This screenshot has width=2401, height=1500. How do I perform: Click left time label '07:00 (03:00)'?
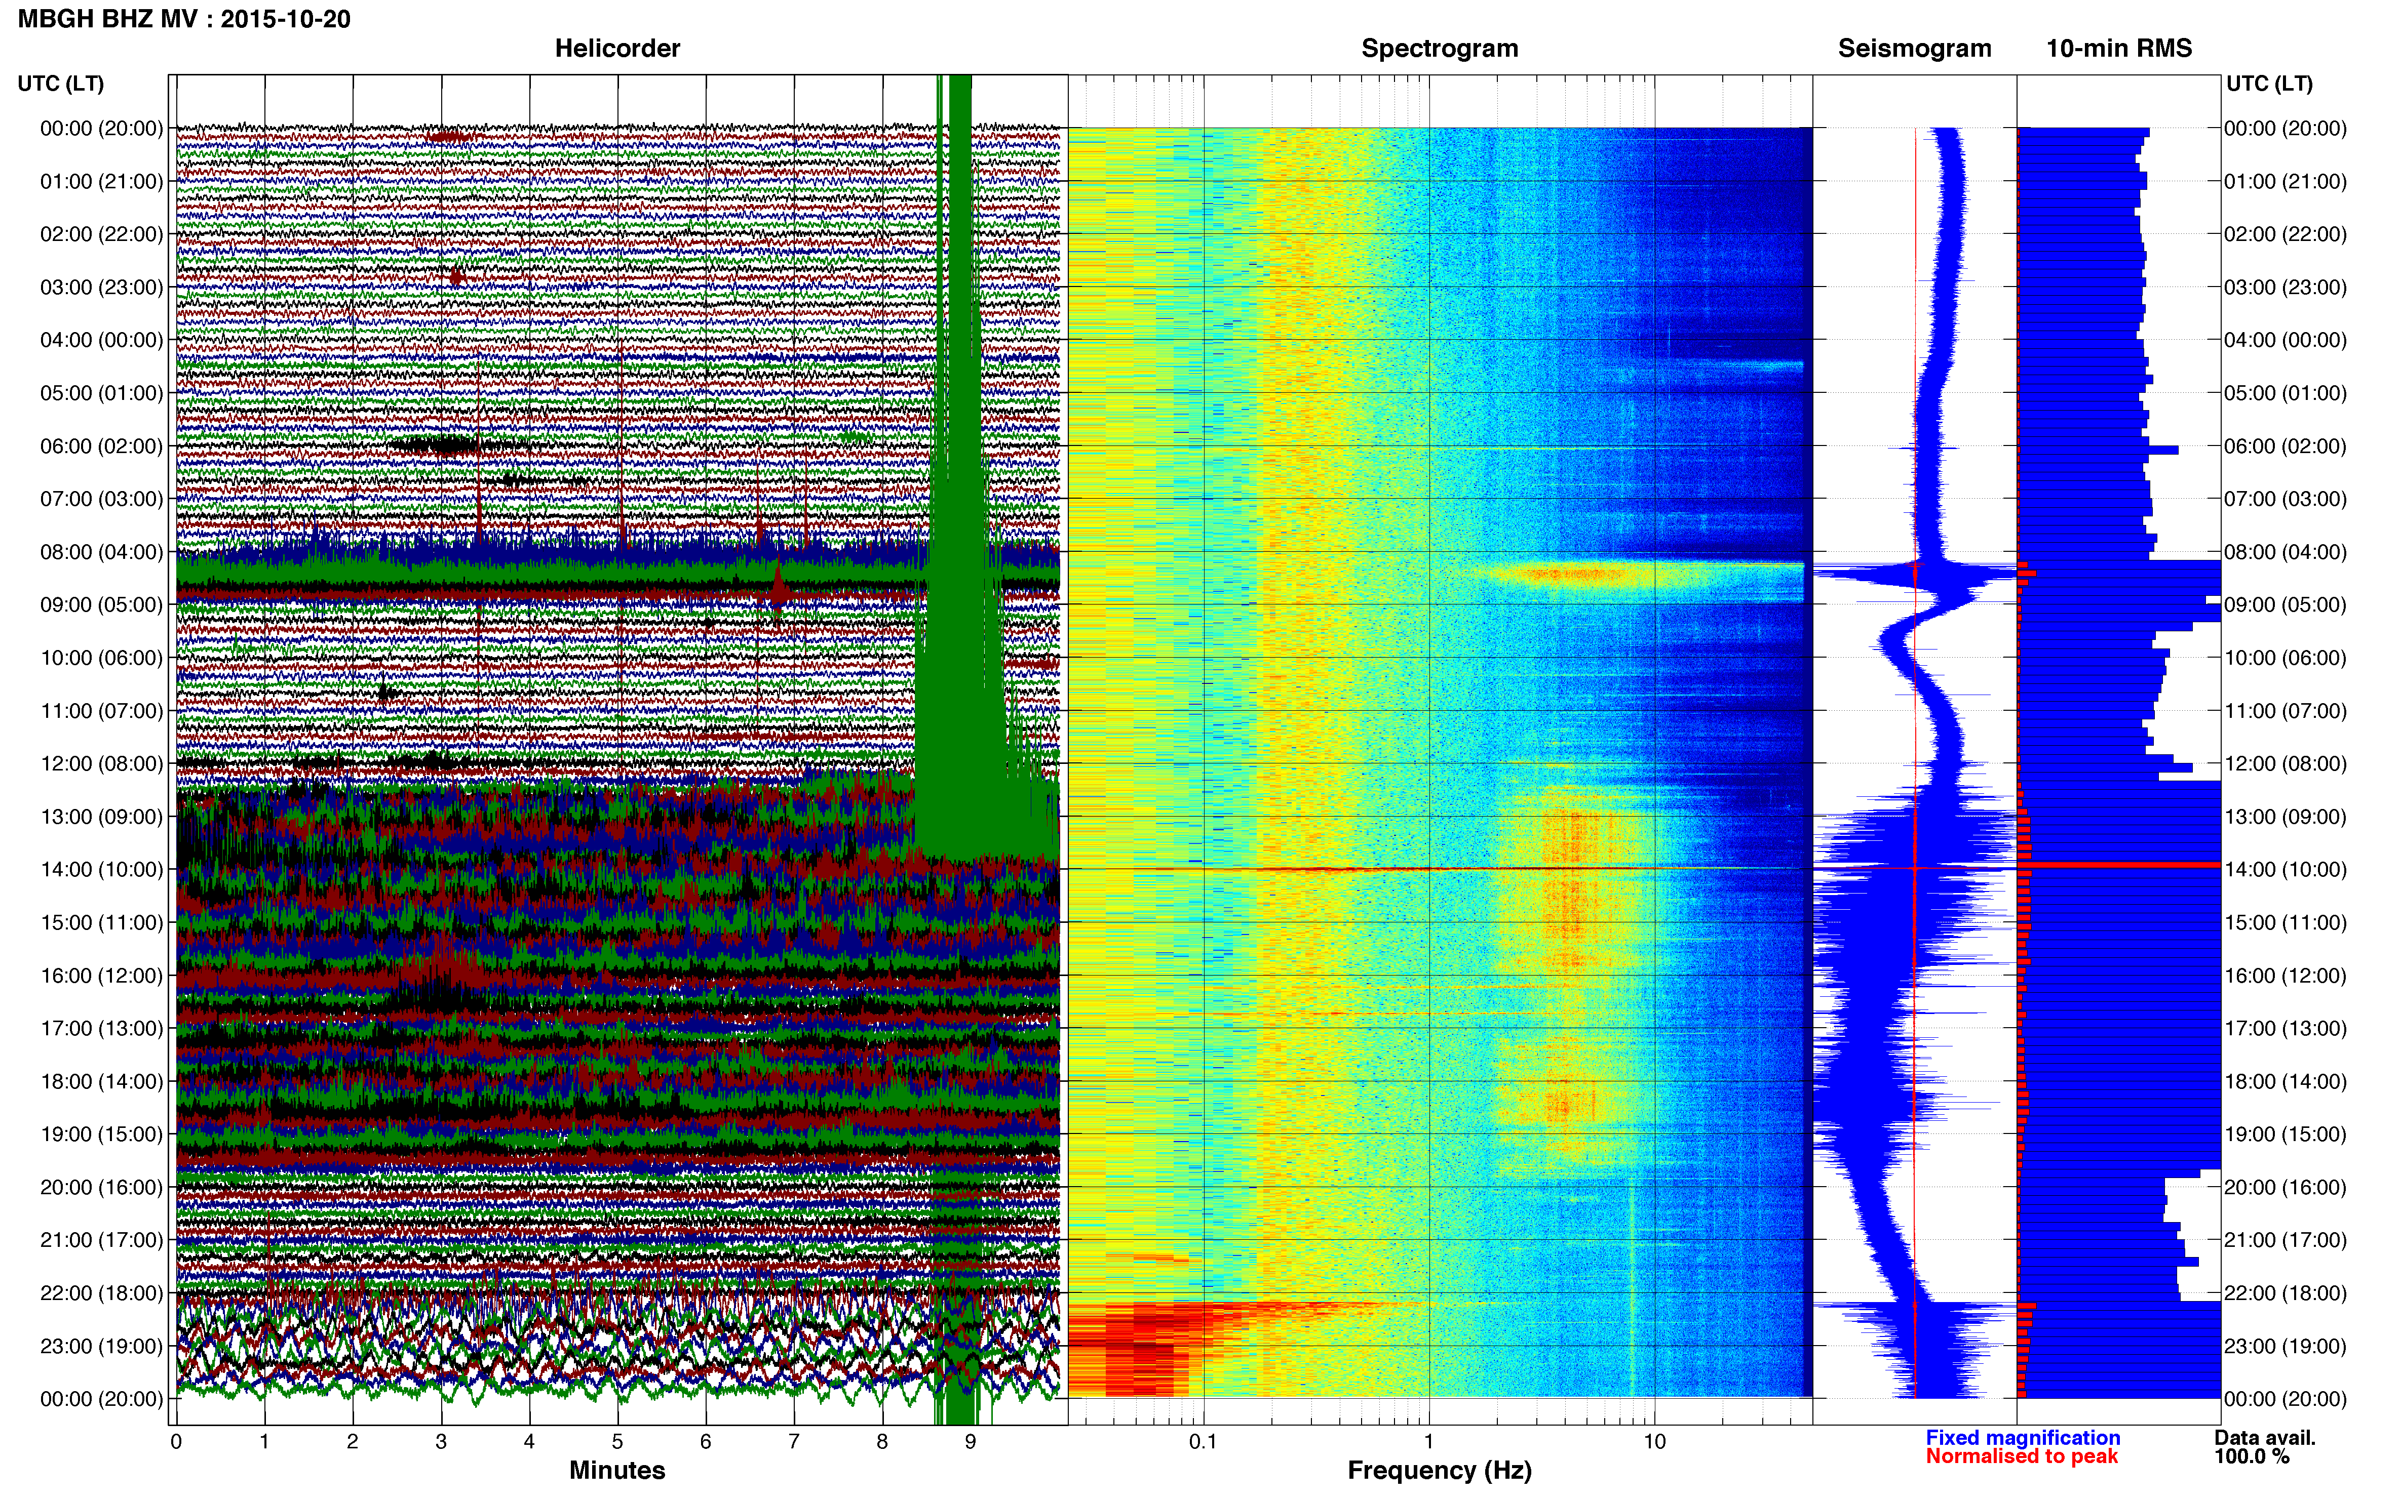[101, 499]
